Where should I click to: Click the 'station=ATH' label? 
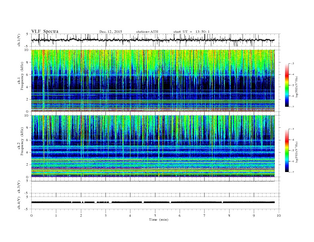point(147,32)
